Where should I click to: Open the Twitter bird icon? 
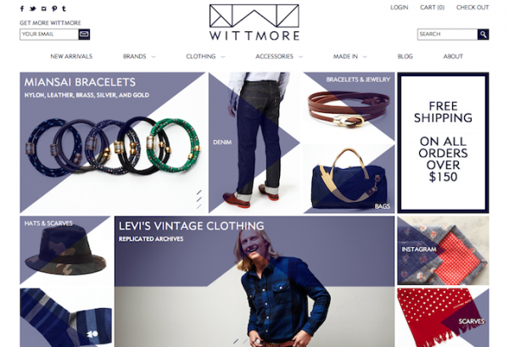pos(33,8)
